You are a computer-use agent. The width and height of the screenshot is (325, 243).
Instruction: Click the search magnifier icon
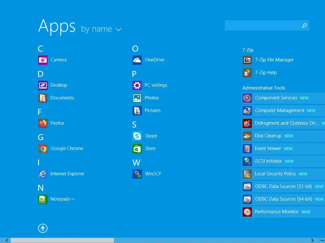click(x=304, y=25)
